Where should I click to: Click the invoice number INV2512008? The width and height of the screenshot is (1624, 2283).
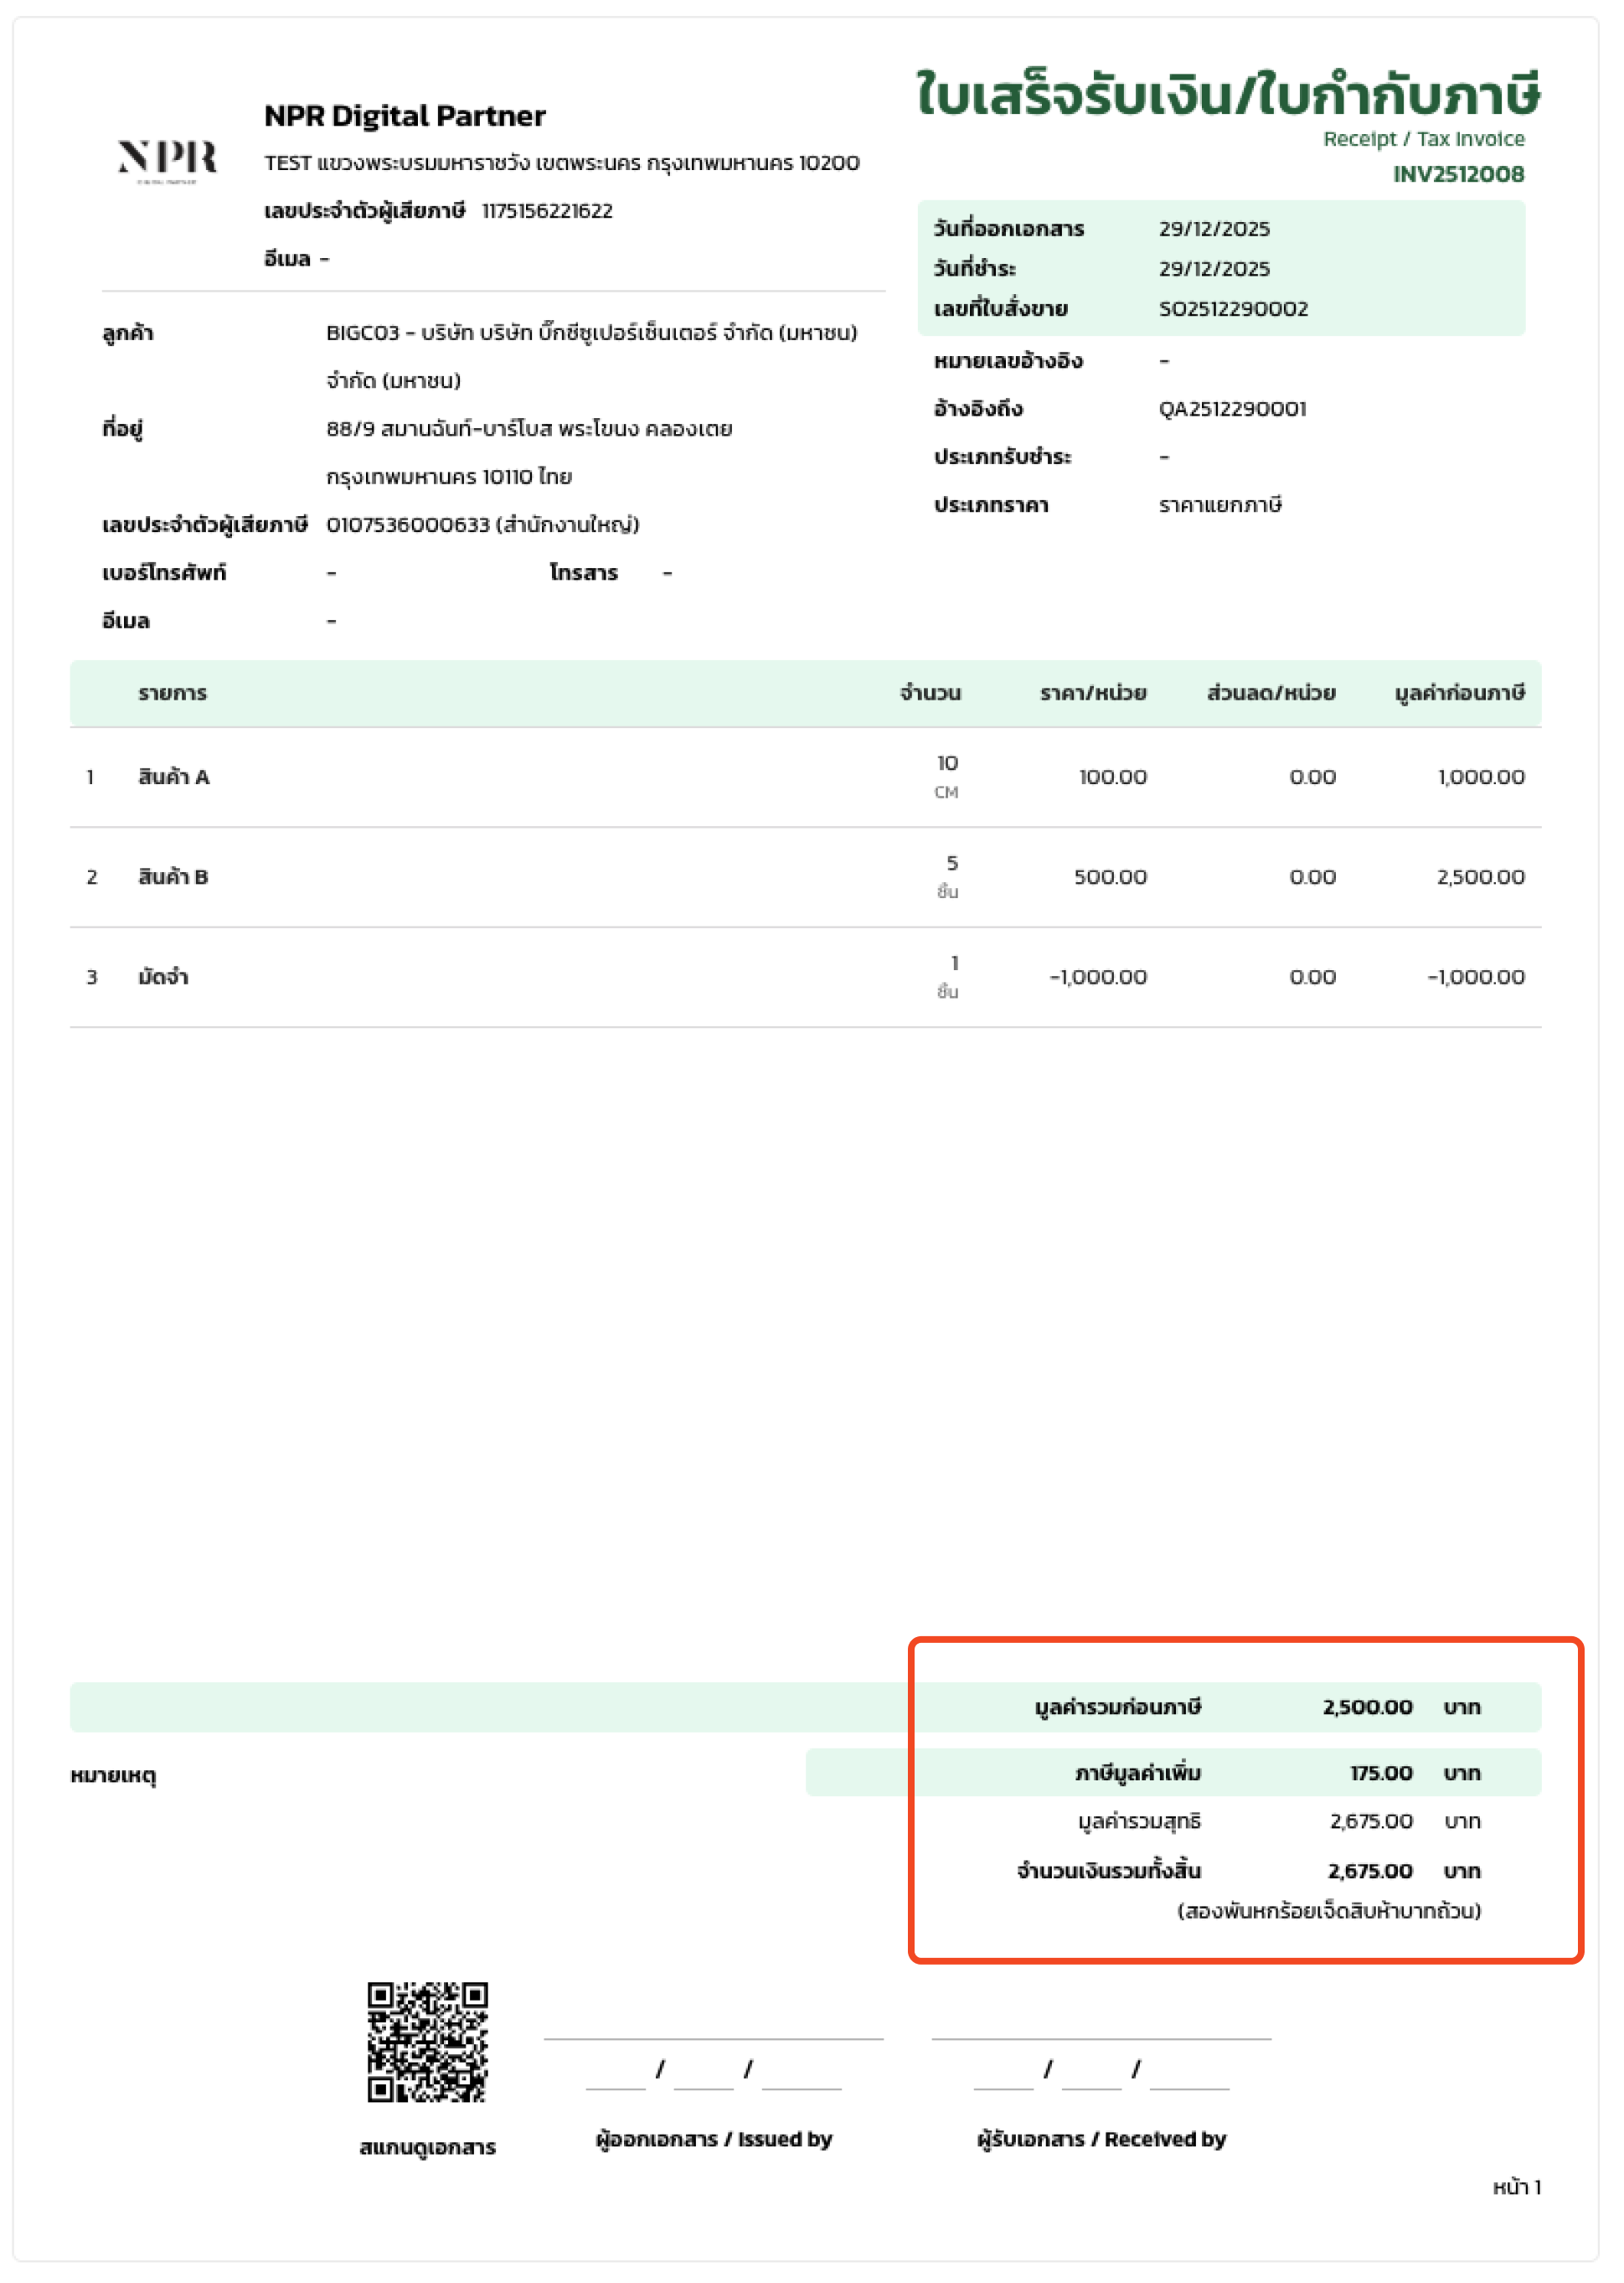[1457, 174]
